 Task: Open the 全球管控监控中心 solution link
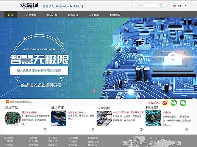(x=77, y=112)
